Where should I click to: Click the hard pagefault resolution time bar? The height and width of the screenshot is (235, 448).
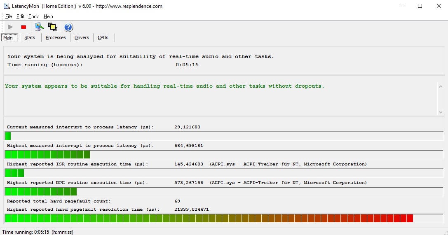coord(224,219)
